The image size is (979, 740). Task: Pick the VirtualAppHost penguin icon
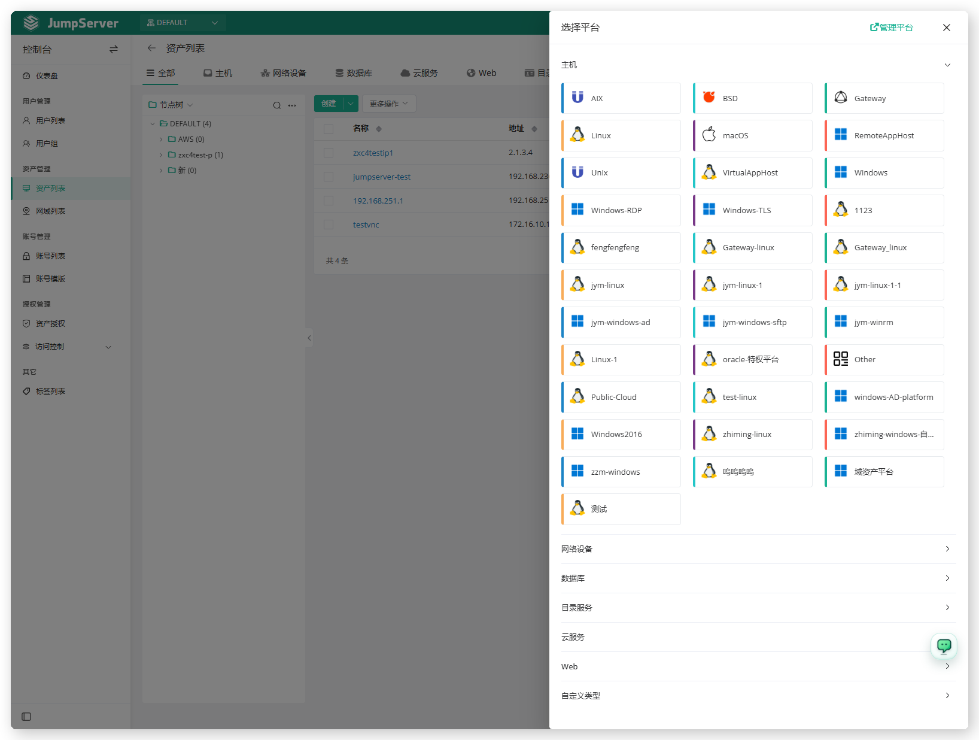(x=709, y=172)
